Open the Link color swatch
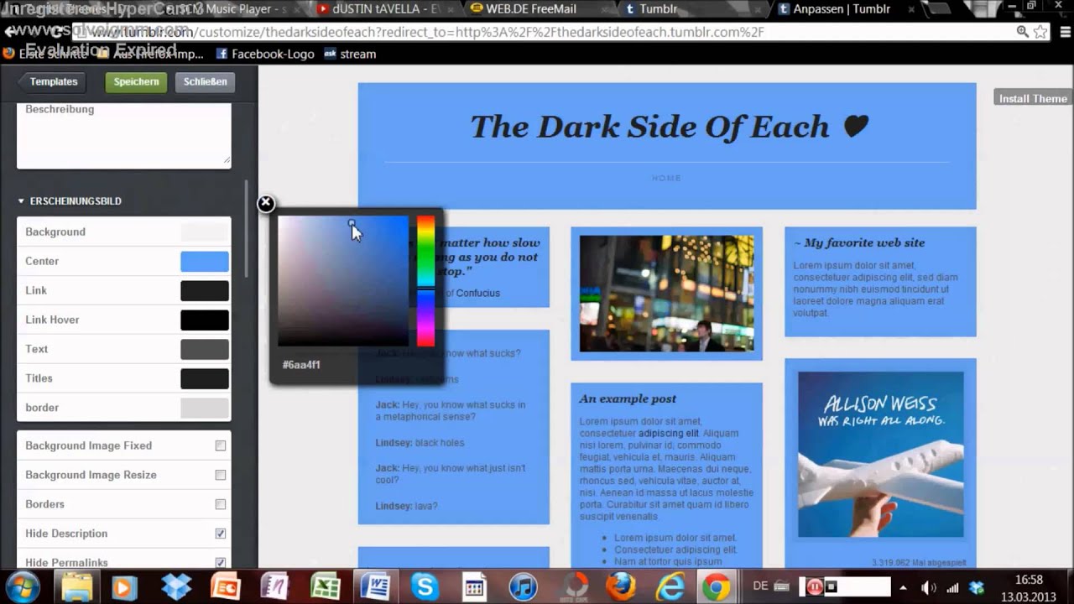The width and height of the screenshot is (1074, 604). (205, 291)
